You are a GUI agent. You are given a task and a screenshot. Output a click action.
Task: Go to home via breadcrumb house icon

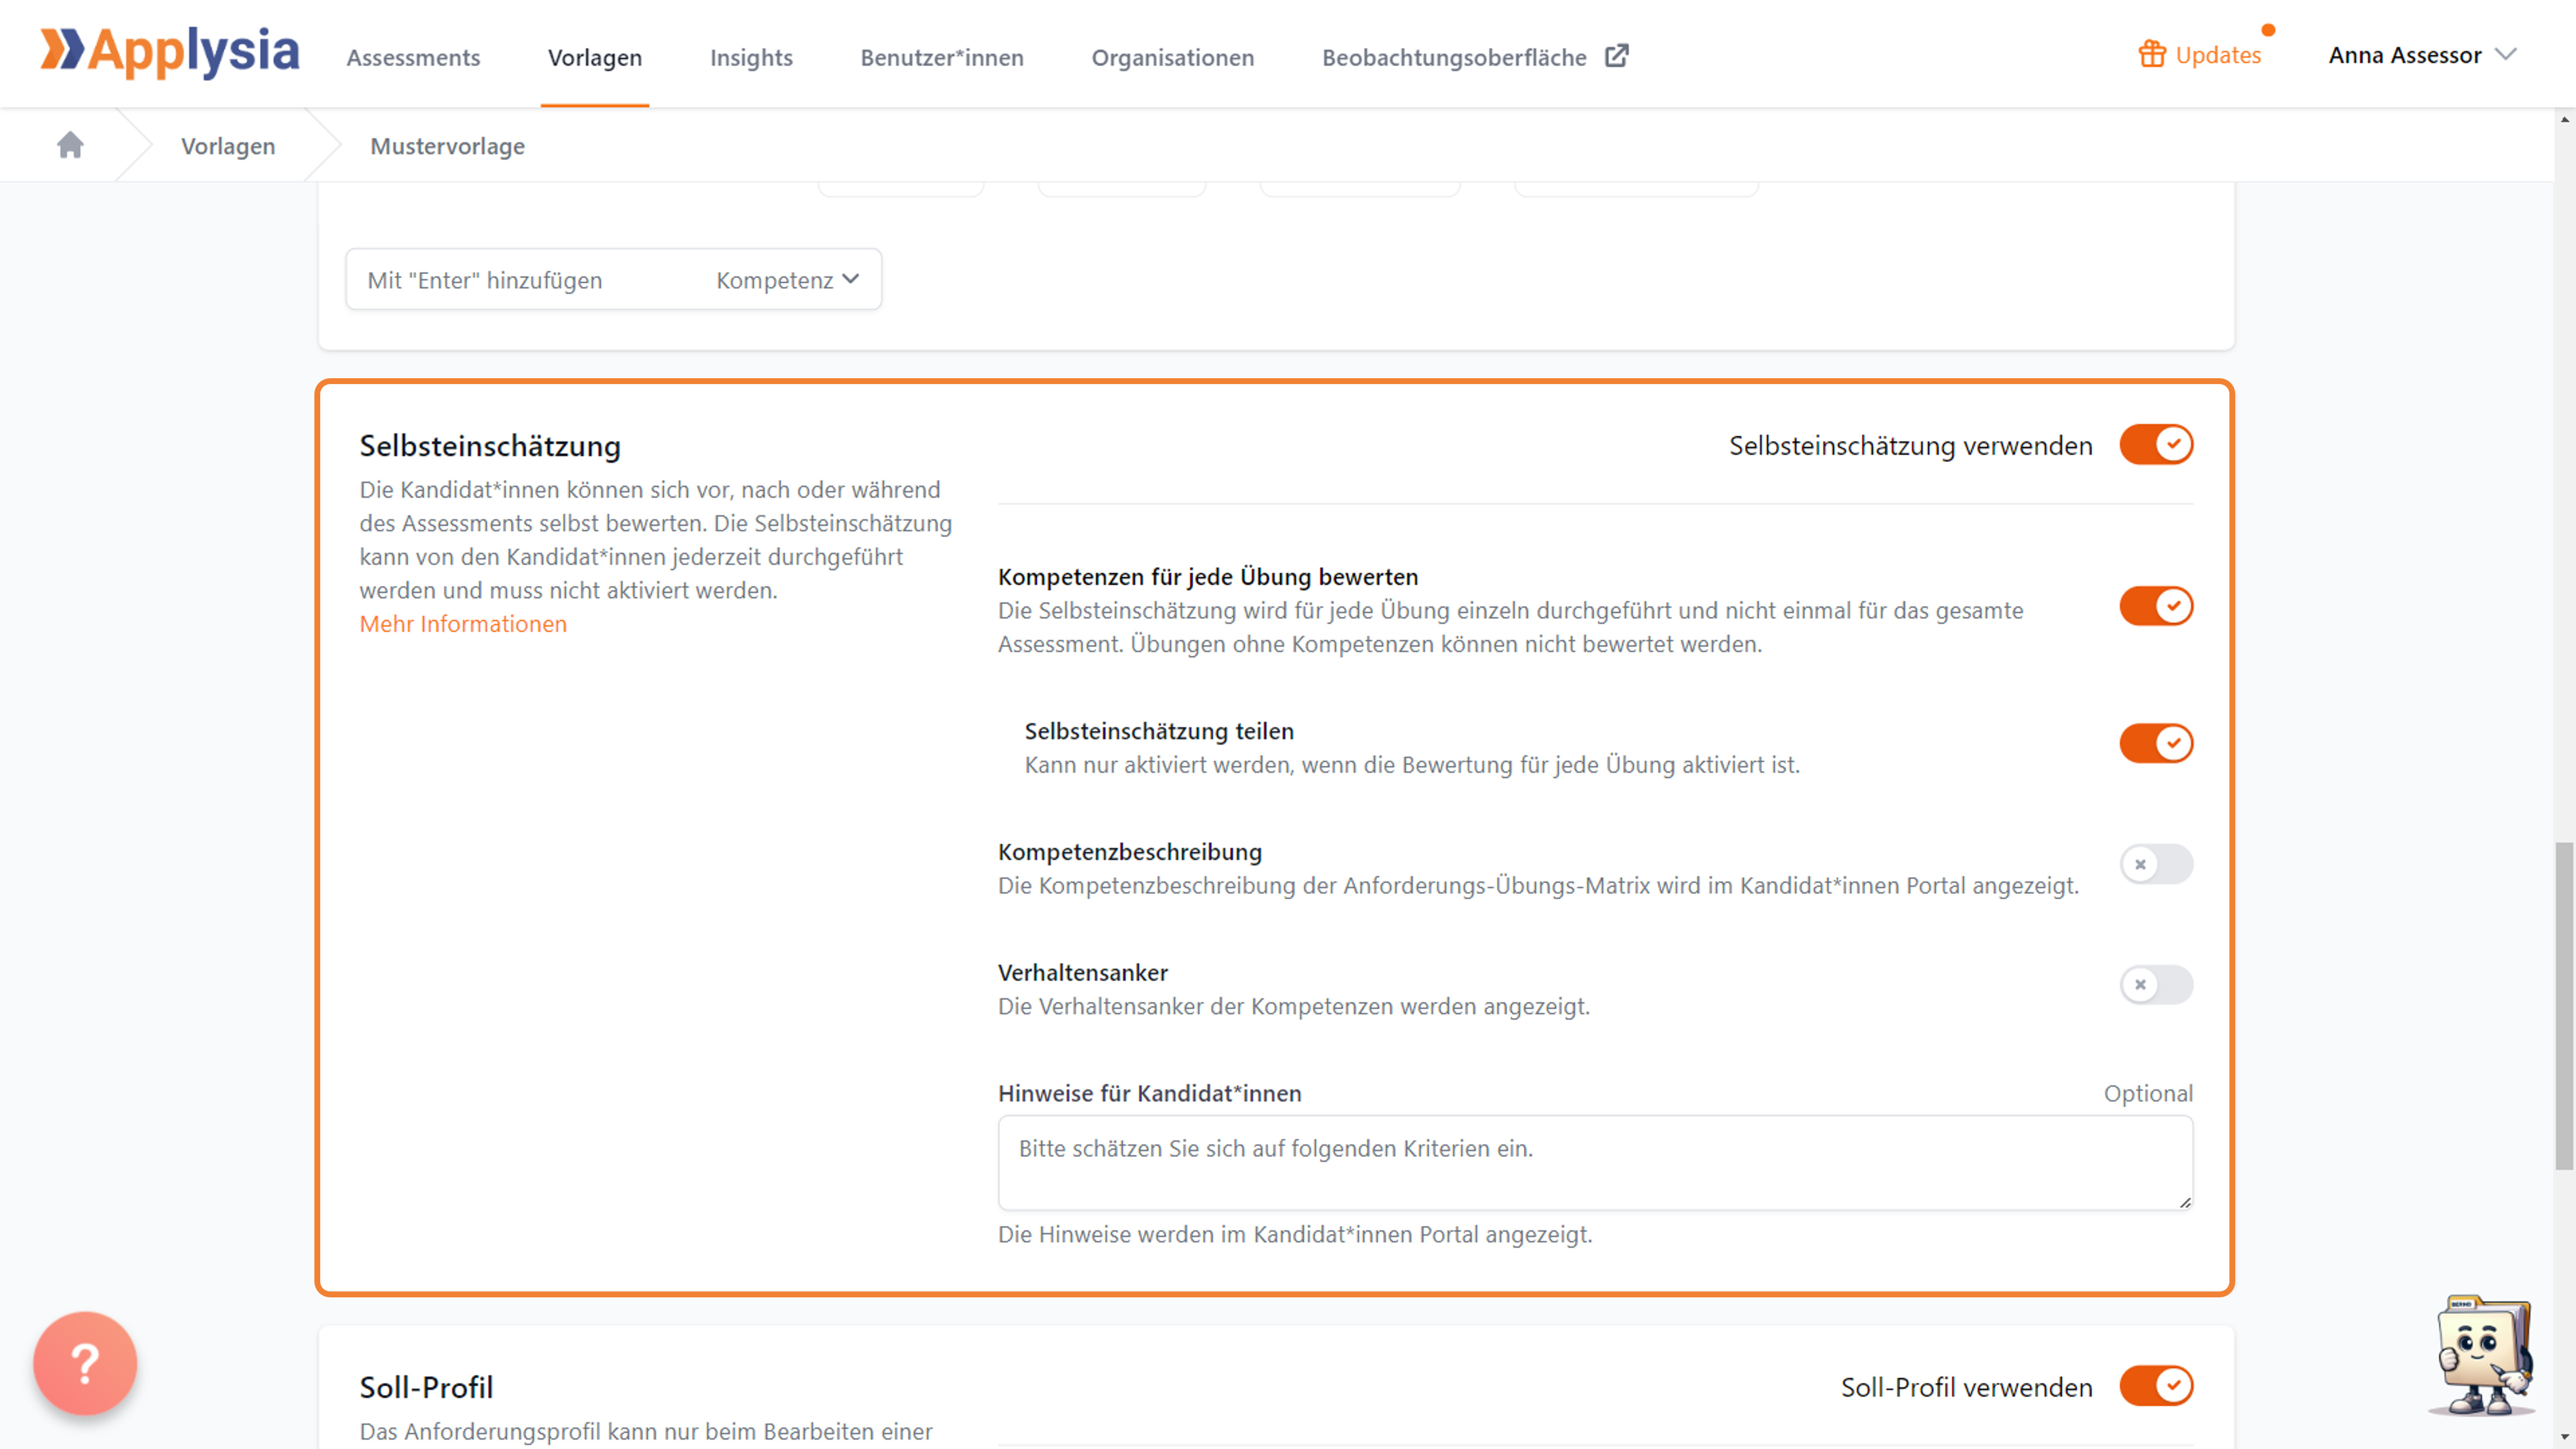tap(70, 145)
